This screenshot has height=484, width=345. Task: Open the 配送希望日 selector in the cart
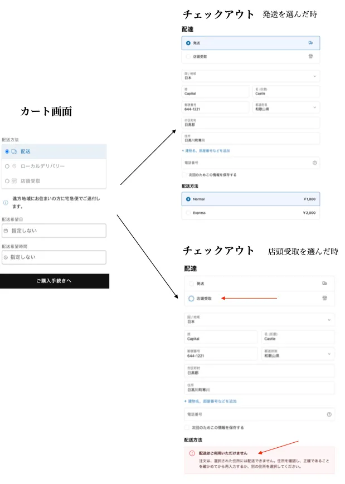coord(54,231)
